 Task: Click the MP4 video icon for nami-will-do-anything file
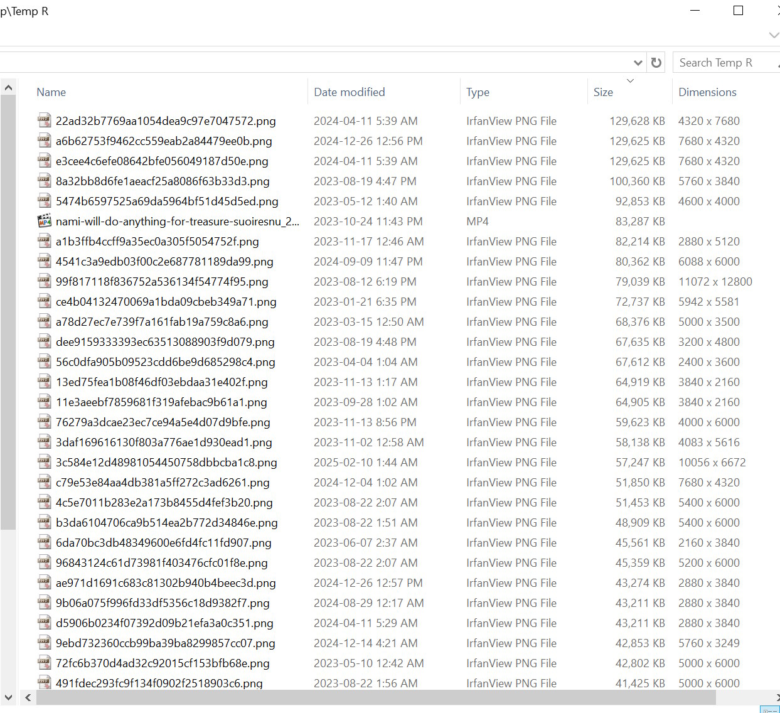click(44, 221)
